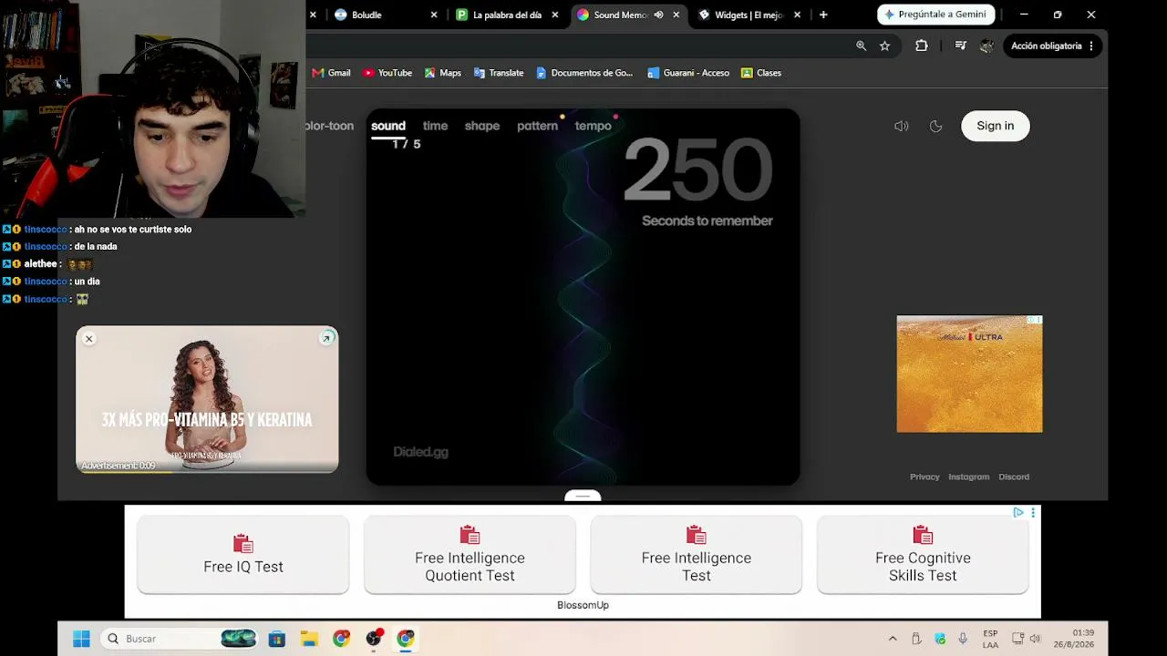Open Microsoft Store from the taskbar
The height and width of the screenshot is (656, 1167).
point(277,639)
